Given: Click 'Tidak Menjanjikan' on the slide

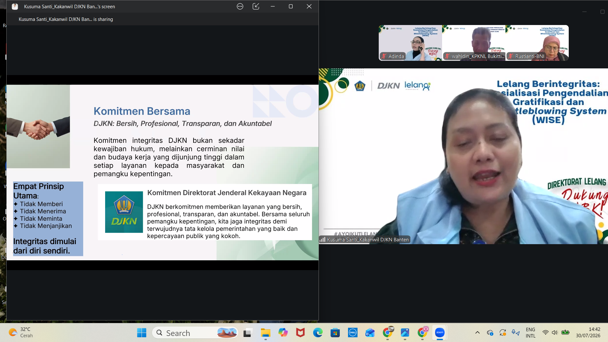Looking at the screenshot, I should tap(46, 226).
